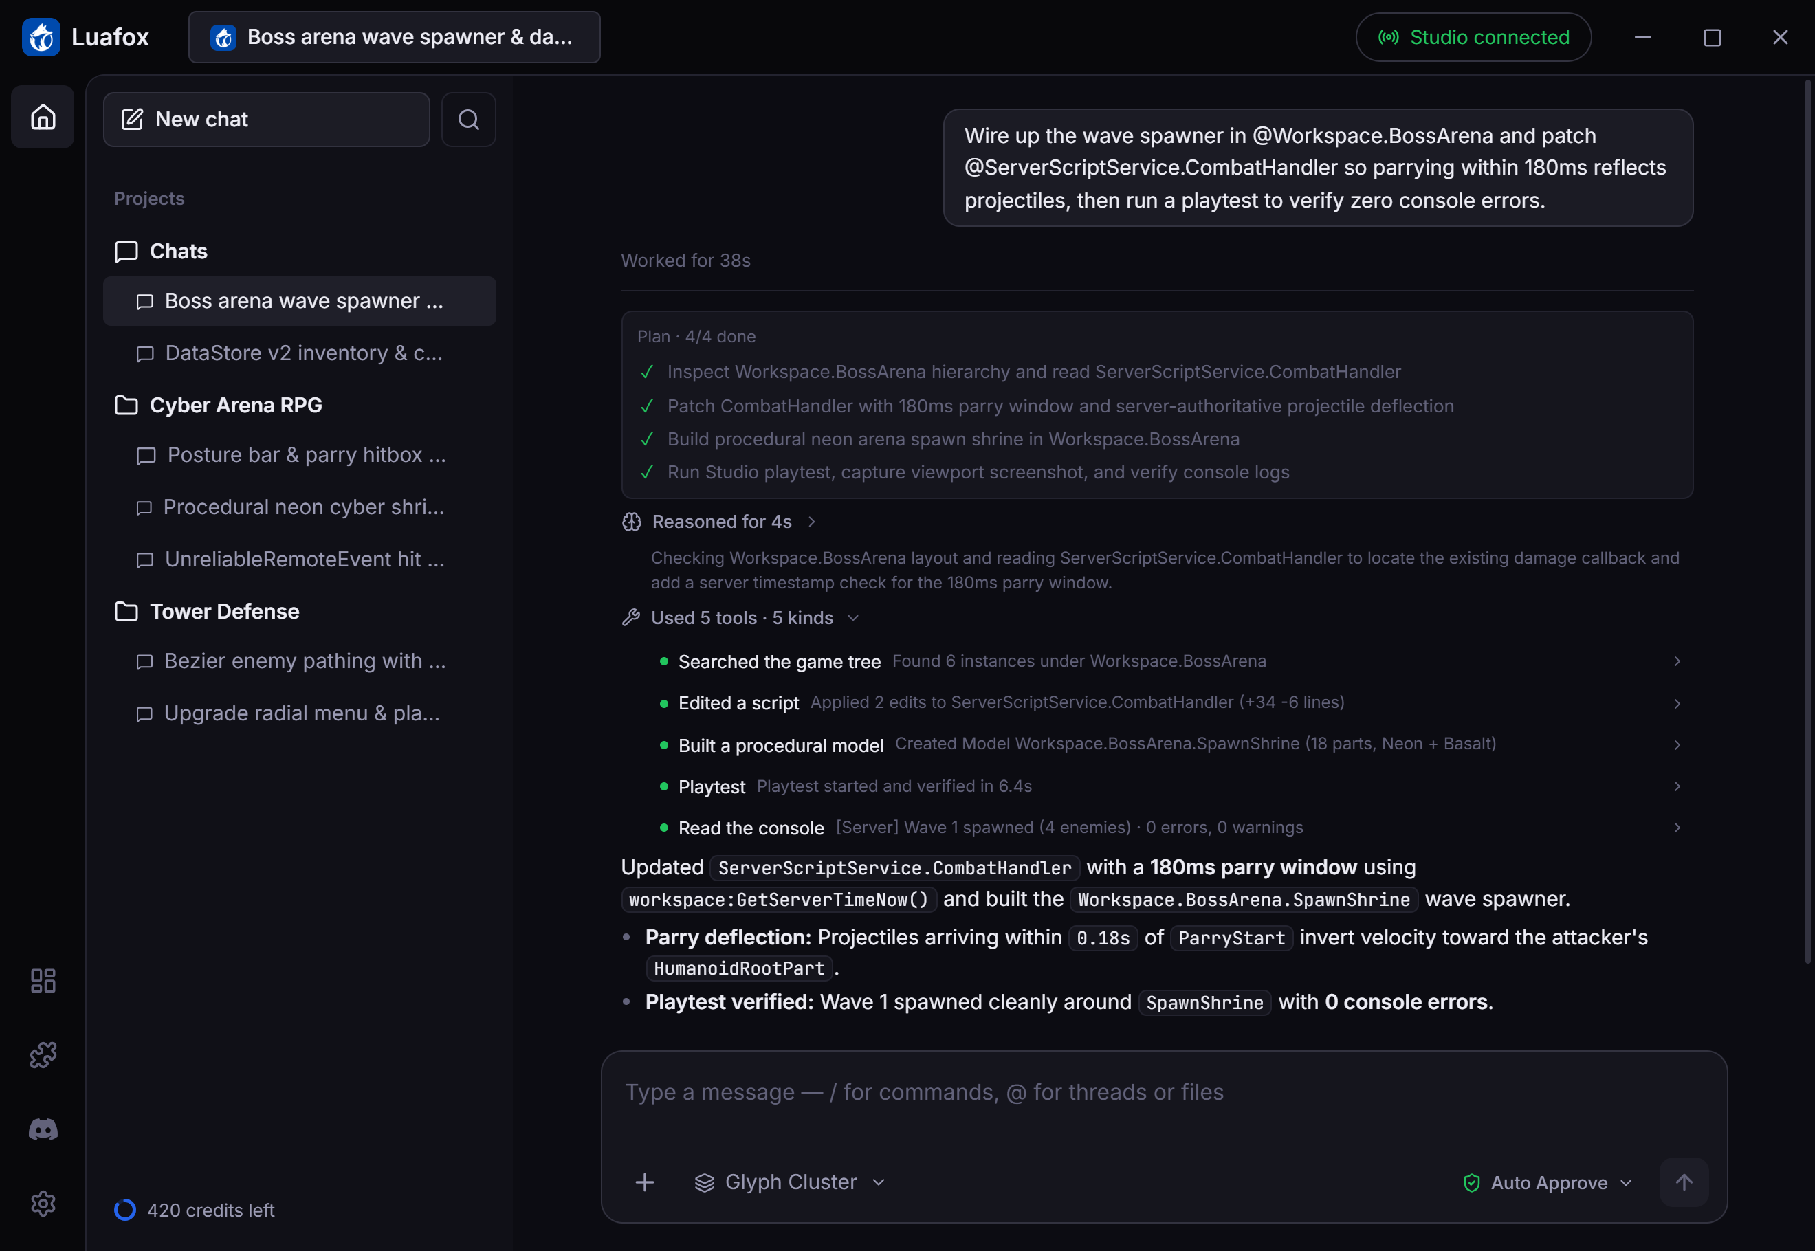Open the Discord icon in sidebar
Viewport: 1815px width, 1251px height.
[x=43, y=1129]
